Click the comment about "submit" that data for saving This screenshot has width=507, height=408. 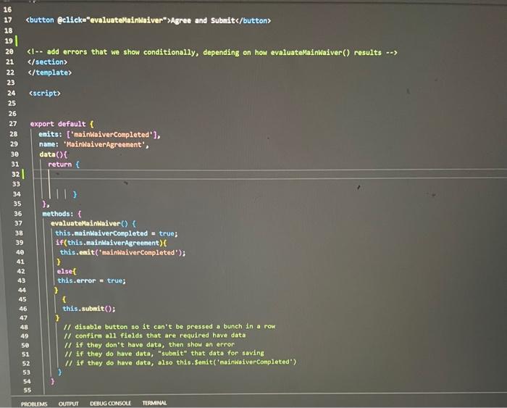pos(164,354)
